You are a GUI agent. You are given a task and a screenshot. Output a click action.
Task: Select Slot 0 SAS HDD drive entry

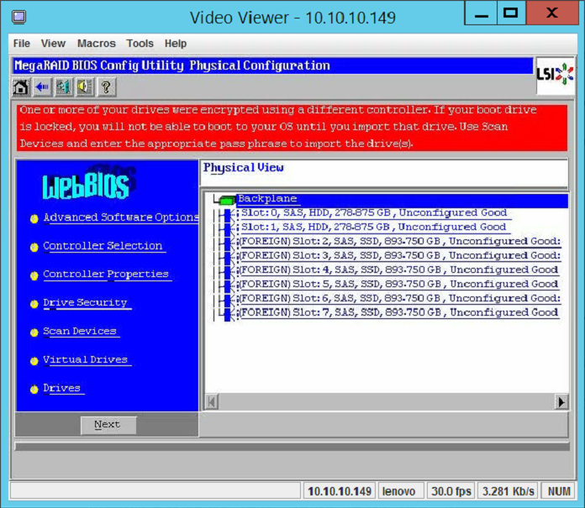[374, 213]
